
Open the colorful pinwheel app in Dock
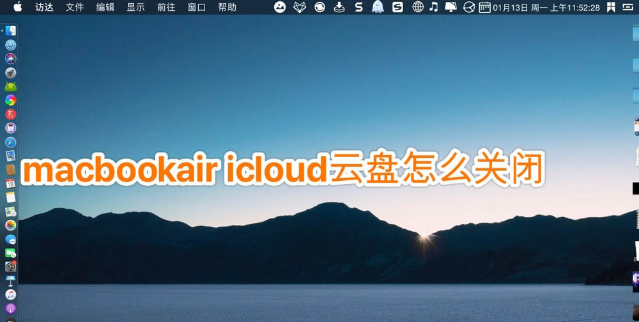11,100
